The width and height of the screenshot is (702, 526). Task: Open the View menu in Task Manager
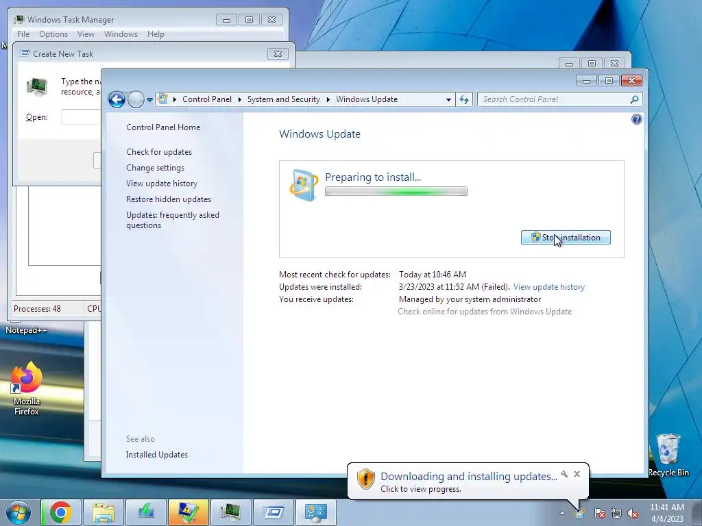tap(86, 34)
